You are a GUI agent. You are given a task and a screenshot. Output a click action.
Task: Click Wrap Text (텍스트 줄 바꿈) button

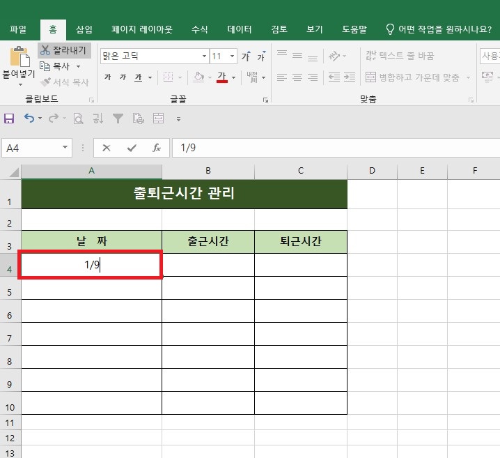[400, 56]
